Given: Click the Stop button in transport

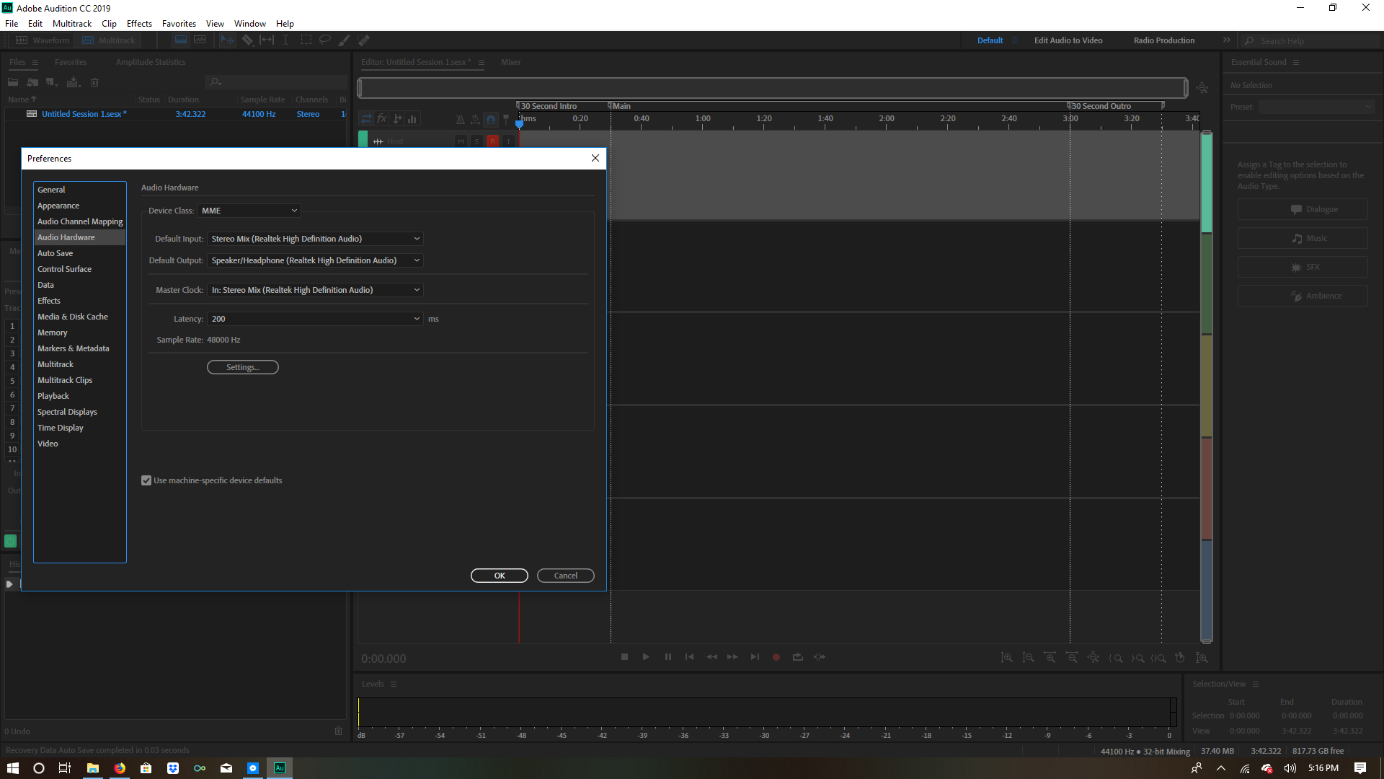Looking at the screenshot, I should pos(624,657).
